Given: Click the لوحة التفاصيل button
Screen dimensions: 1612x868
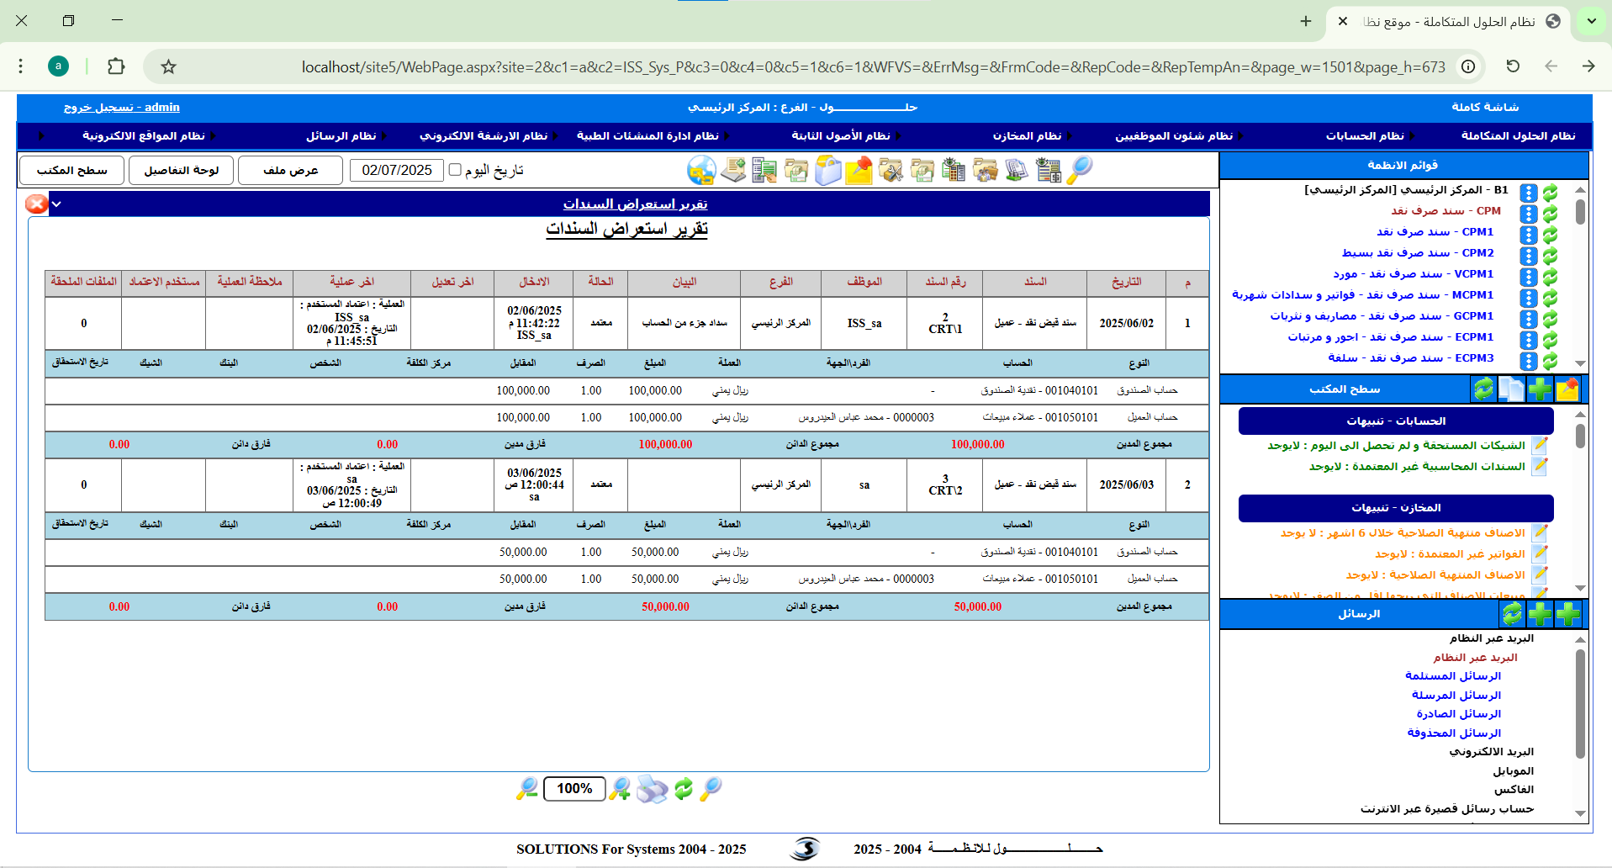Looking at the screenshot, I should 182,170.
